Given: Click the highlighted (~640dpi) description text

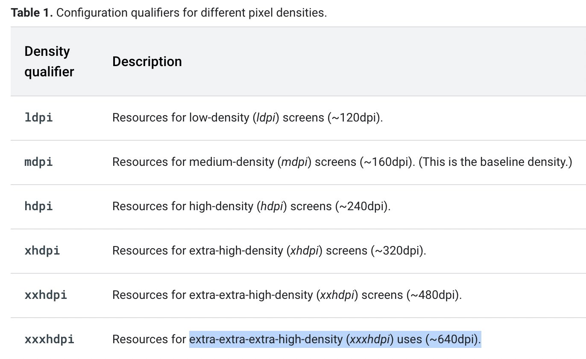Looking at the screenshot, I should pos(335,339).
